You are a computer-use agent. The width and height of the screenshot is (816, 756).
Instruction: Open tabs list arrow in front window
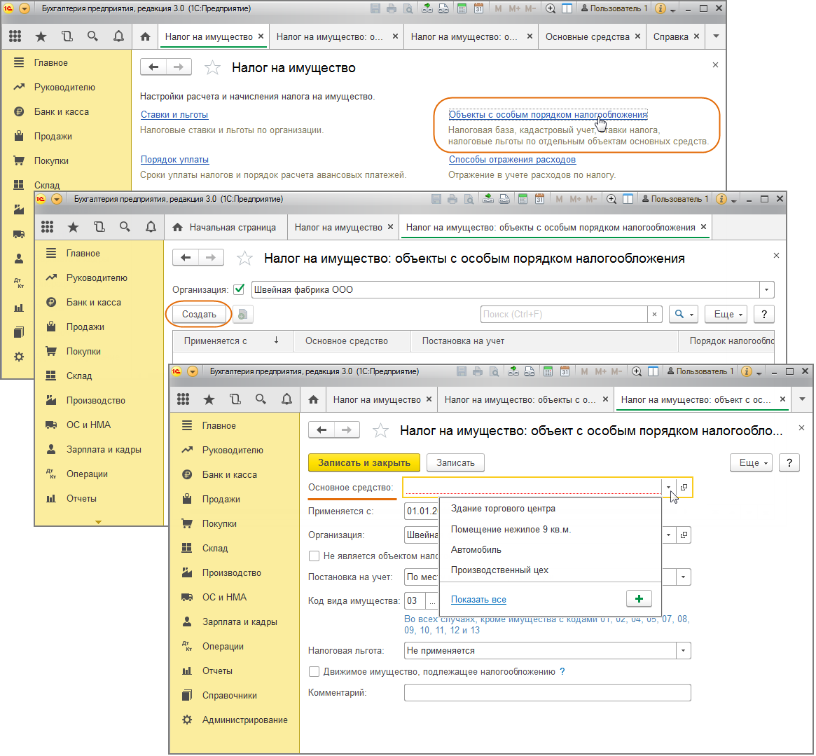(x=802, y=399)
